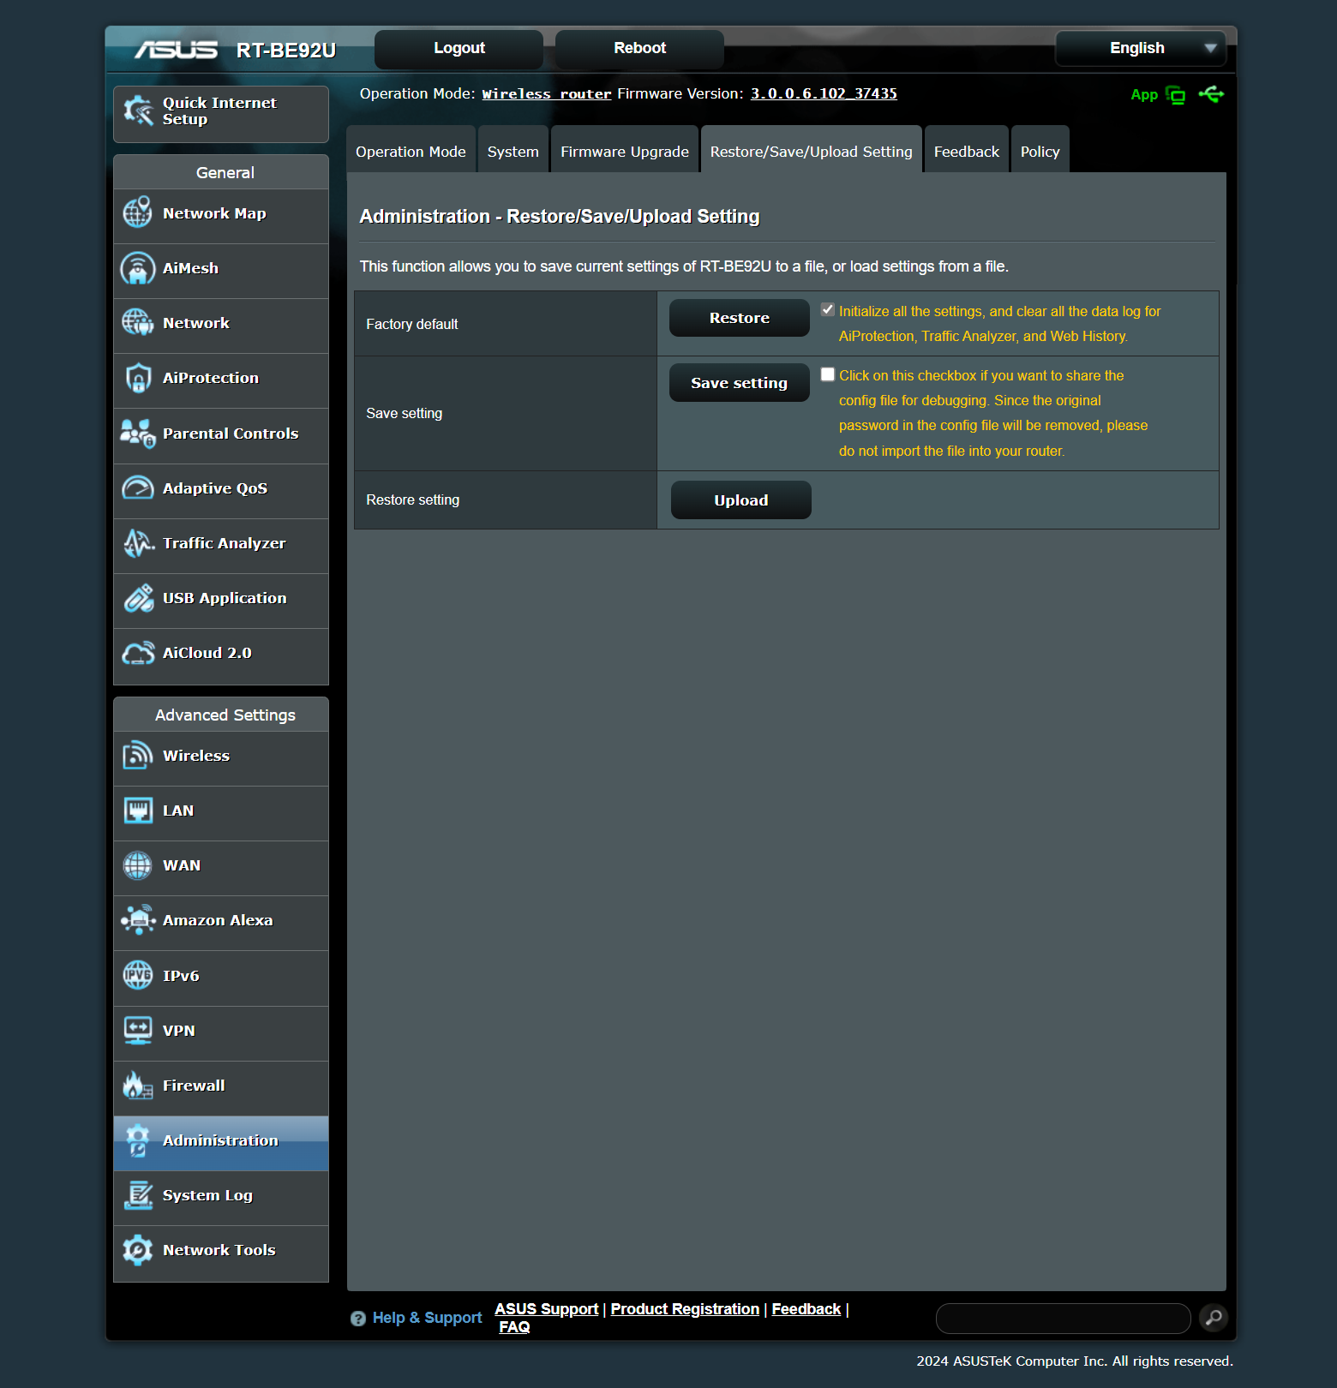The width and height of the screenshot is (1337, 1388).
Task: Open the AiCloud 2.0 cloud icon
Action: click(138, 653)
